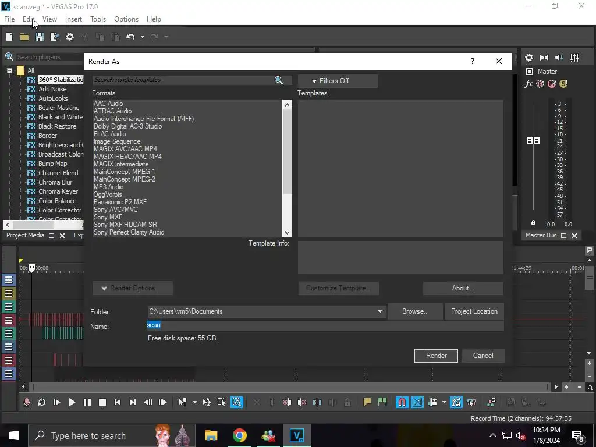The width and height of the screenshot is (596, 447).
Task: Click the Render button
Action: click(436, 356)
